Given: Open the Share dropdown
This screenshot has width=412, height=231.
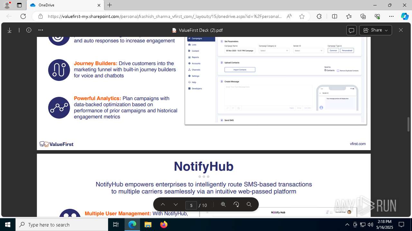Looking at the screenshot, I should [x=376, y=30].
